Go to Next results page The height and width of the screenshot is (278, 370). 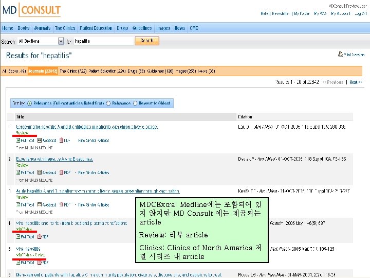click(356, 82)
